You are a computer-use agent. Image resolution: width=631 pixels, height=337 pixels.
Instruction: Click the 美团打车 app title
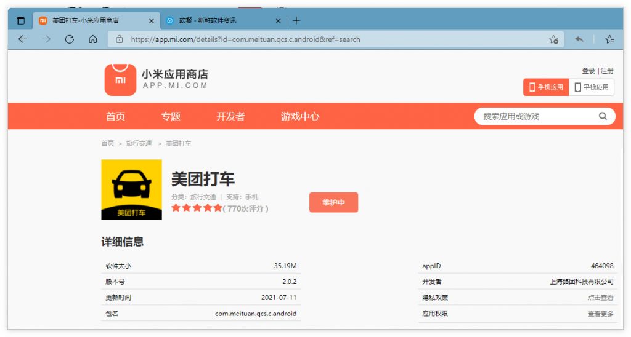tap(203, 179)
